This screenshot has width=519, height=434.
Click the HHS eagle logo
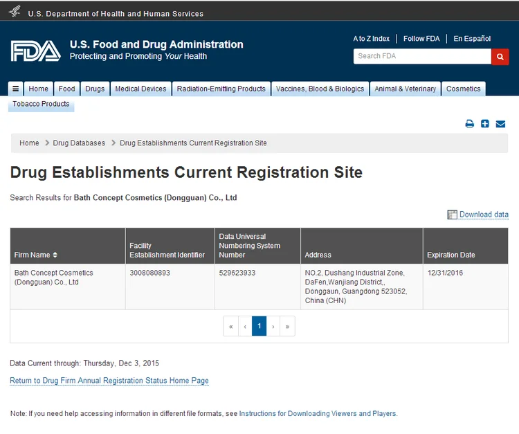(15, 12)
